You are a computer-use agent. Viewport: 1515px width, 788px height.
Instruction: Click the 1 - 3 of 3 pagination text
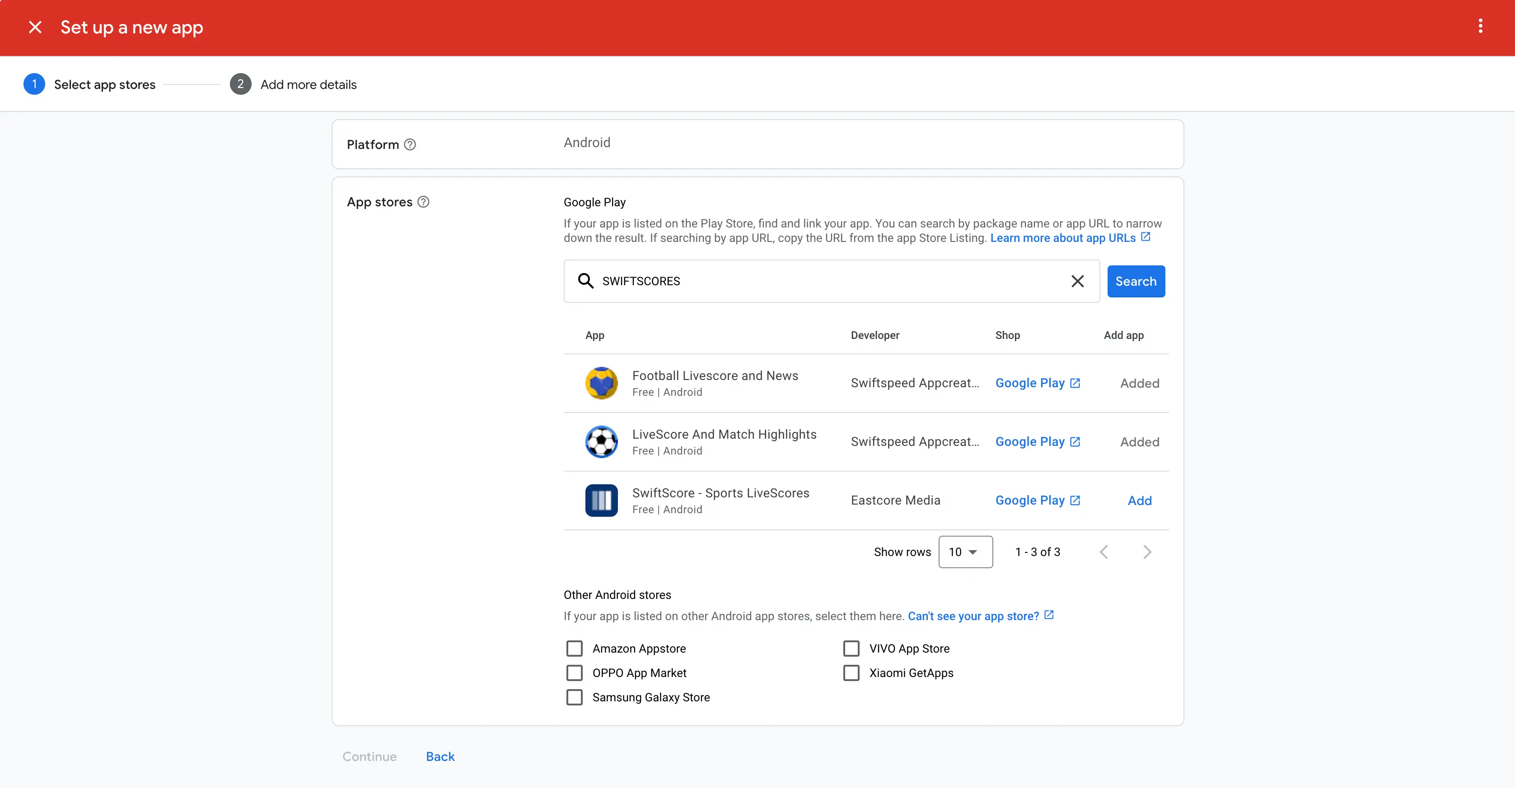pyautogui.click(x=1038, y=552)
